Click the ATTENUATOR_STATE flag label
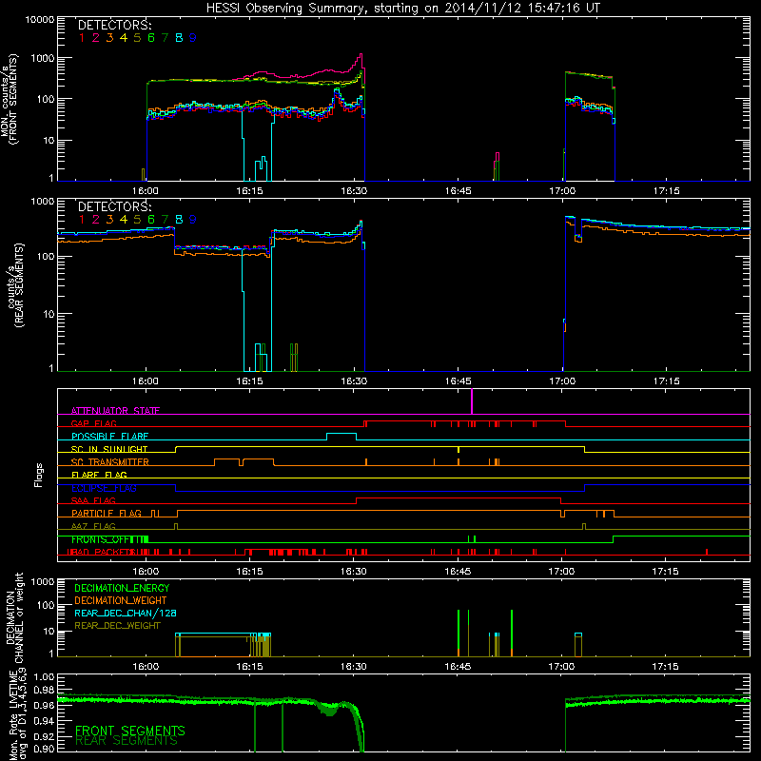Viewport: 761px width, 761px height. (115, 411)
